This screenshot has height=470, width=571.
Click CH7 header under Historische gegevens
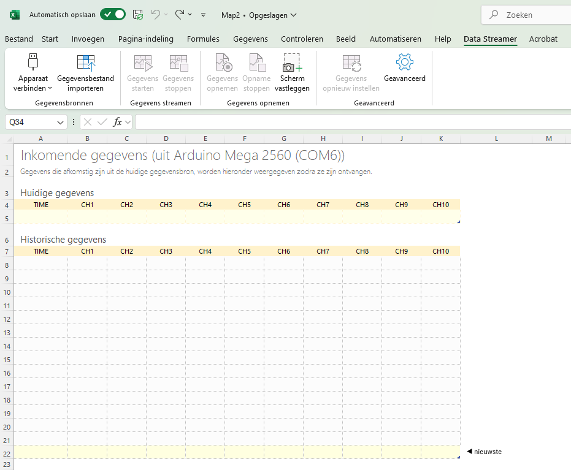323,251
